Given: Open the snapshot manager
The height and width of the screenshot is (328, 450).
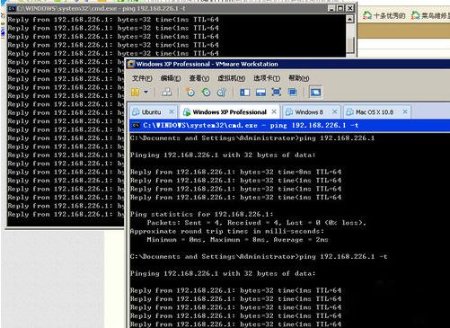Looking at the screenshot, I should click(222, 92).
